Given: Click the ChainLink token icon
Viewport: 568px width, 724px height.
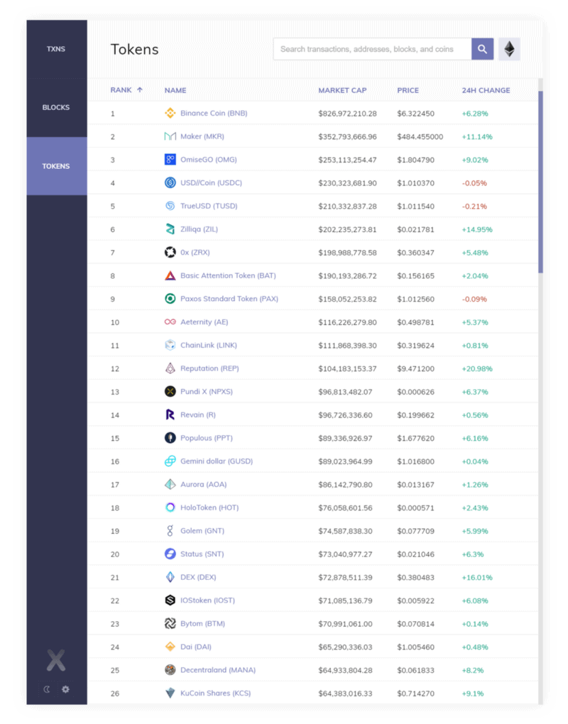Looking at the screenshot, I should coord(170,345).
